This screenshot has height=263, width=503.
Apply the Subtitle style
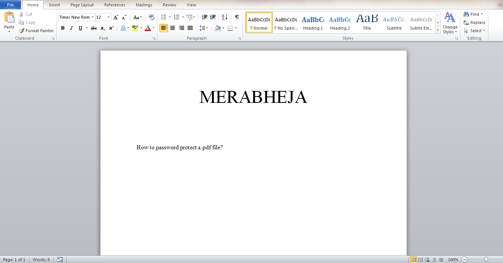point(394,23)
